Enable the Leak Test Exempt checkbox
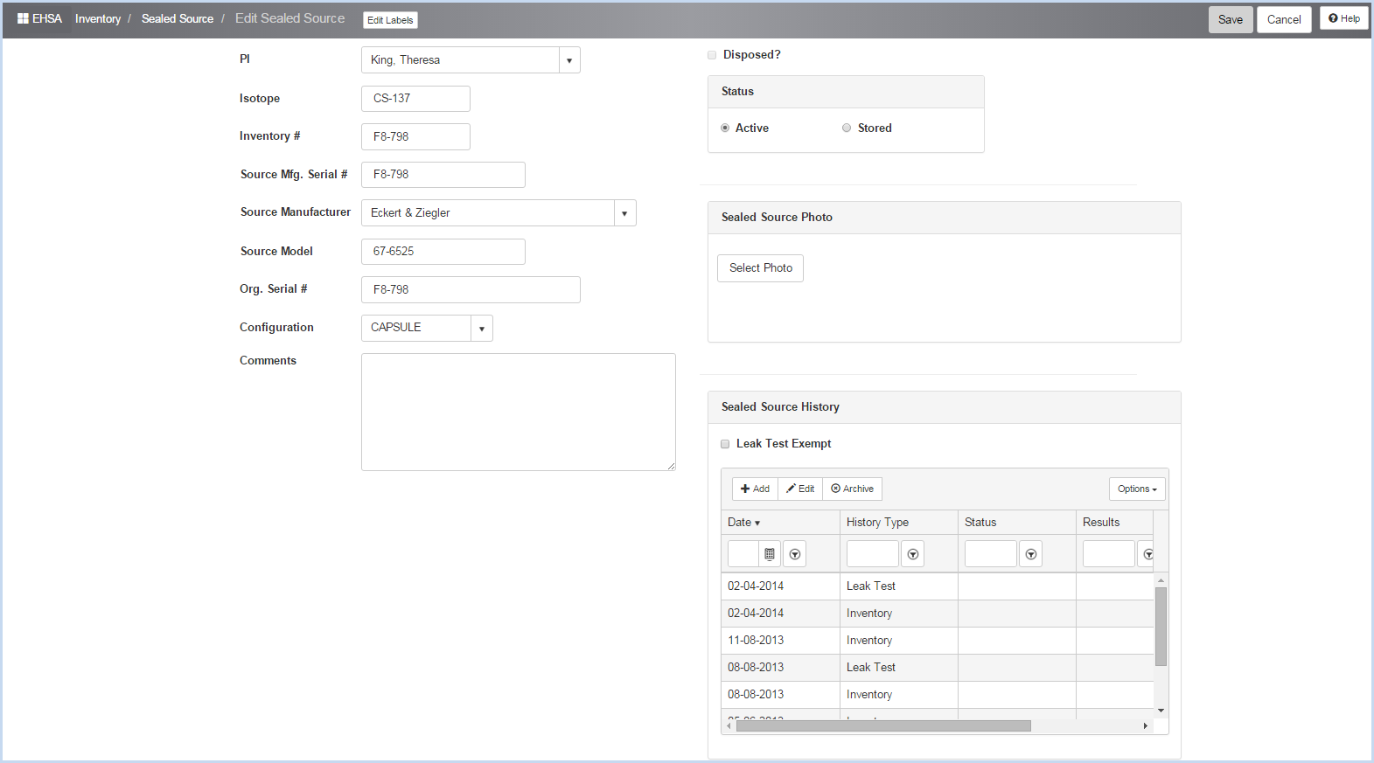 tap(725, 444)
